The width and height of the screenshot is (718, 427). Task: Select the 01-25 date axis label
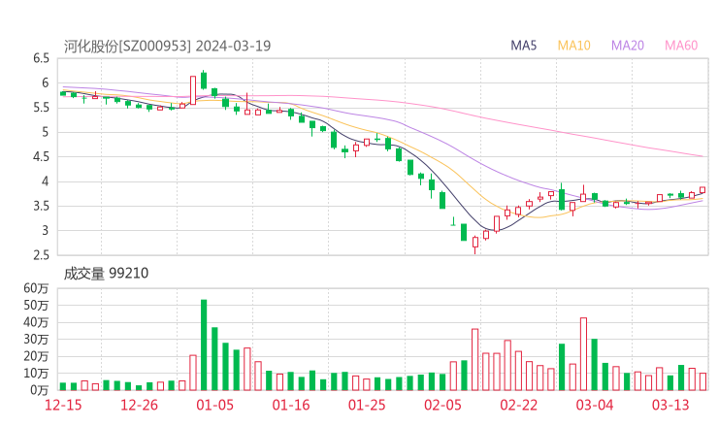point(367,405)
